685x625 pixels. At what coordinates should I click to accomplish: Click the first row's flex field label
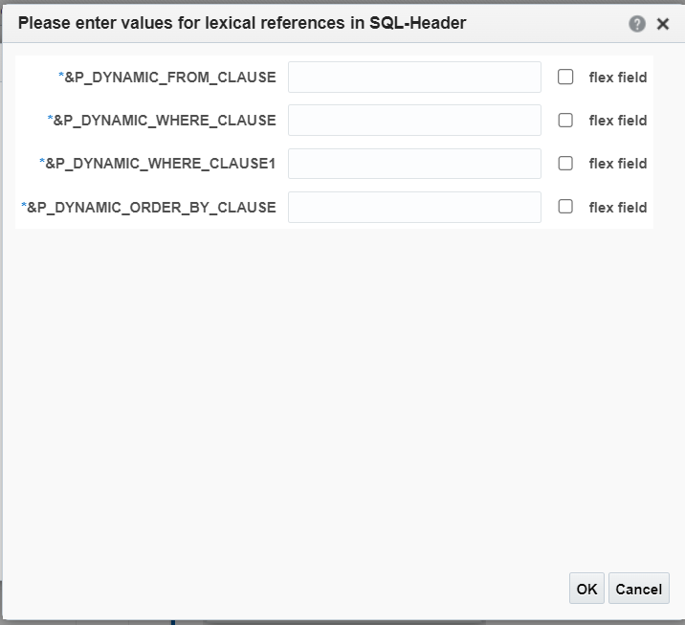tap(618, 78)
